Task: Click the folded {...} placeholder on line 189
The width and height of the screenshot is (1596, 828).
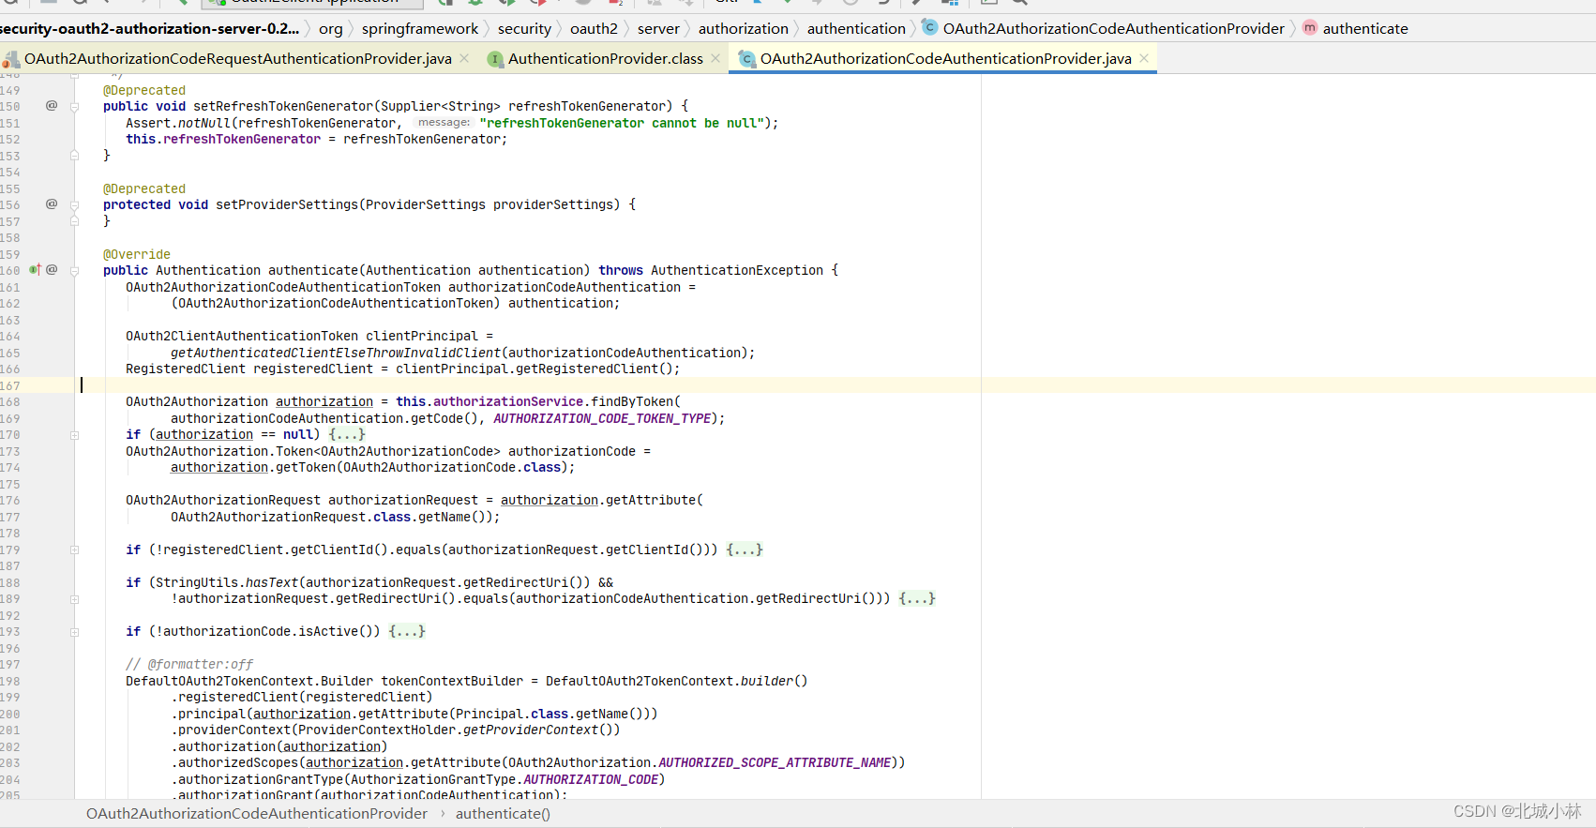Action: coord(916,599)
